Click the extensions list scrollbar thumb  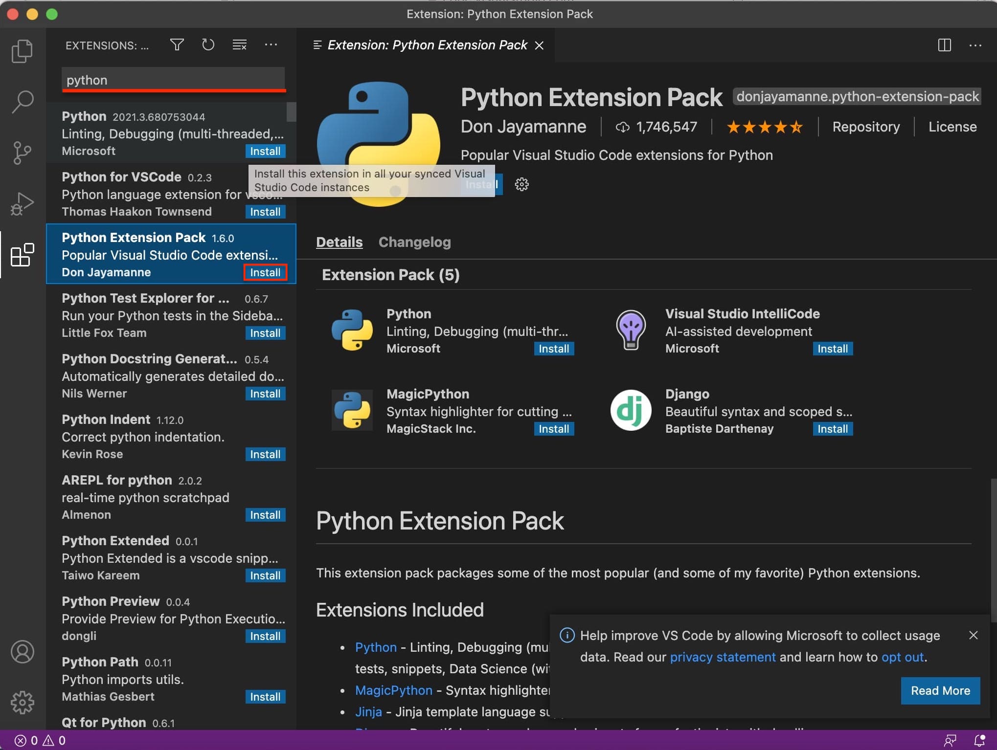pyautogui.click(x=291, y=111)
